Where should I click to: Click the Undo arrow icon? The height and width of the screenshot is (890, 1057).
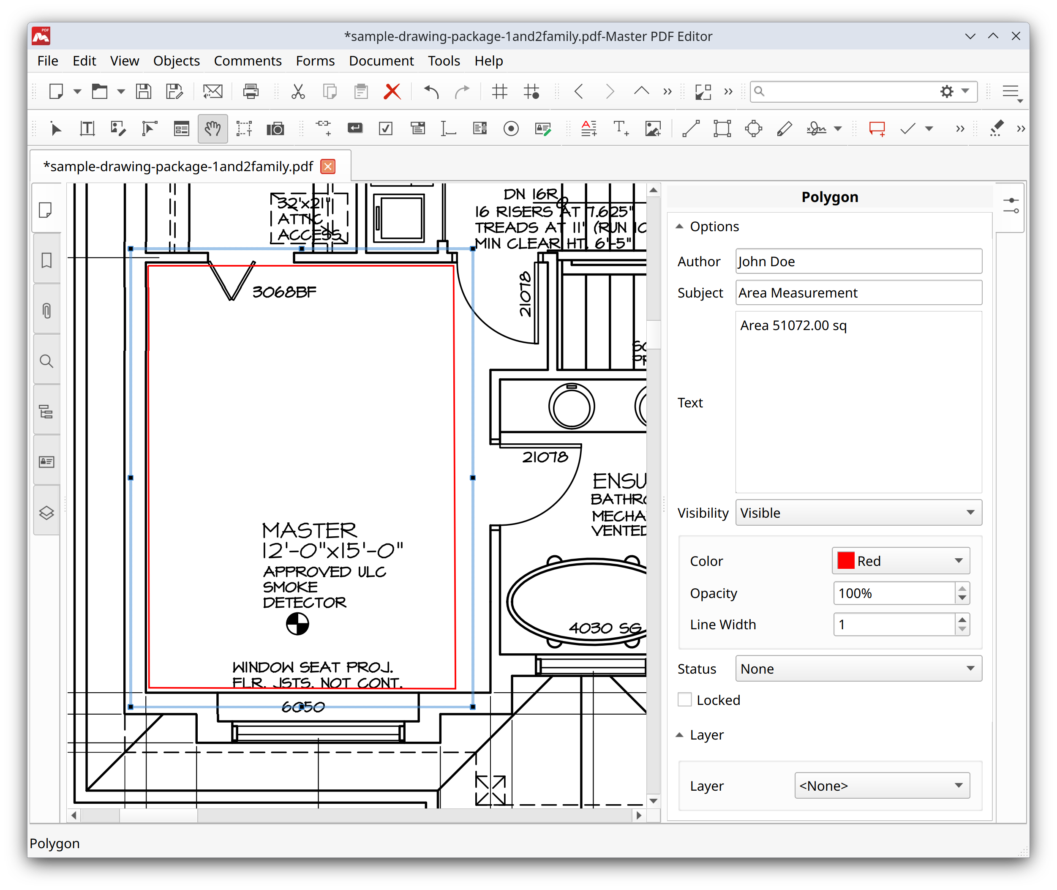[x=431, y=91]
